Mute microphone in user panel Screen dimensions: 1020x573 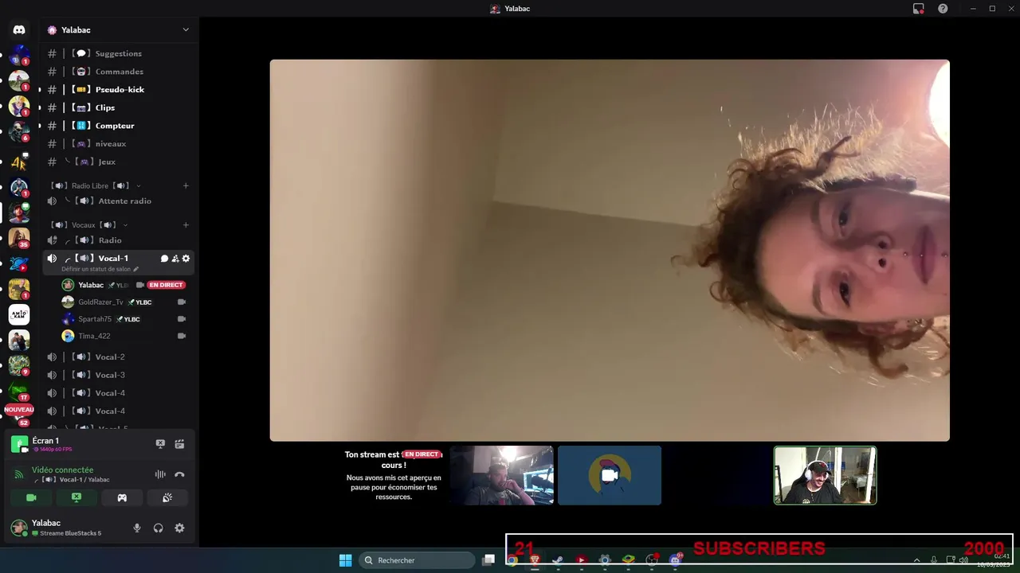click(x=137, y=528)
